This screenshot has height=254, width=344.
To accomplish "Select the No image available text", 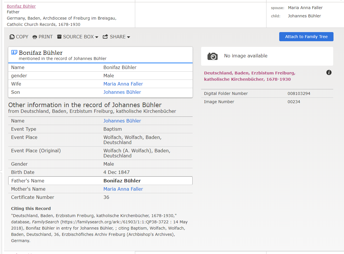I will pos(246,56).
